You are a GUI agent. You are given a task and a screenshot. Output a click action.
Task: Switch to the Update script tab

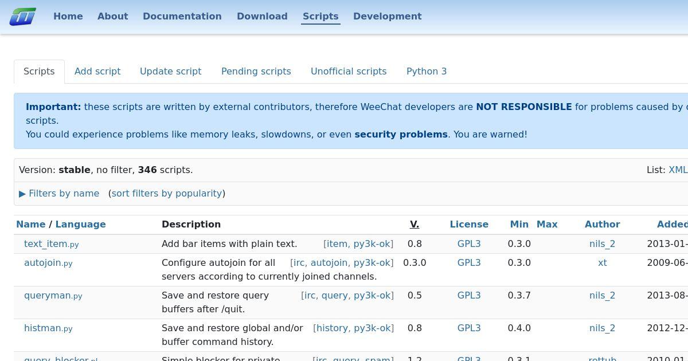pyautogui.click(x=171, y=72)
